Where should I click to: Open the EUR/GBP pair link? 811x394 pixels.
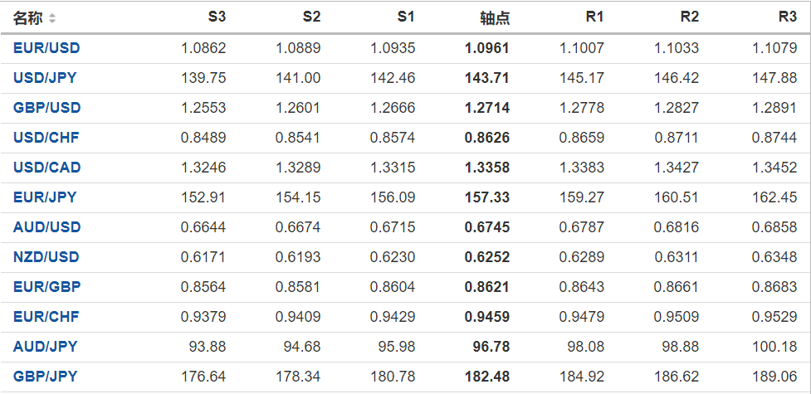pyautogui.click(x=46, y=287)
